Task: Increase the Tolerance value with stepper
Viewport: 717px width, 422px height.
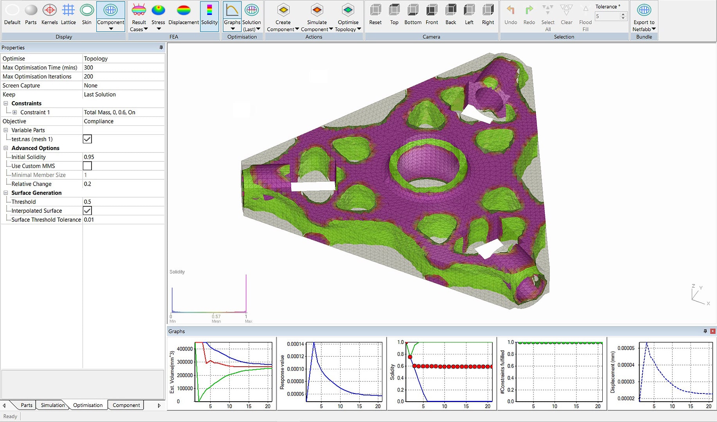Action: 623,14
